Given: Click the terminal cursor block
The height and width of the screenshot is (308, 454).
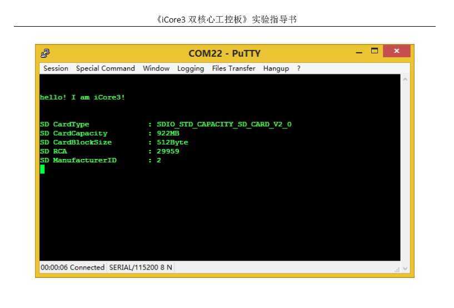Looking at the screenshot, I should coord(43,169).
